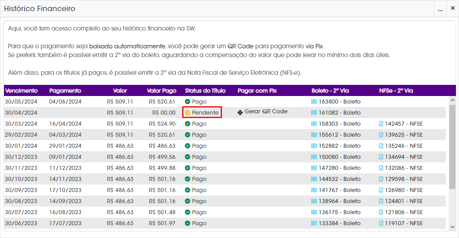Click the barcode icon for boleto 150080
This screenshot has width=459, height=238.
click(x=314, y=157)
